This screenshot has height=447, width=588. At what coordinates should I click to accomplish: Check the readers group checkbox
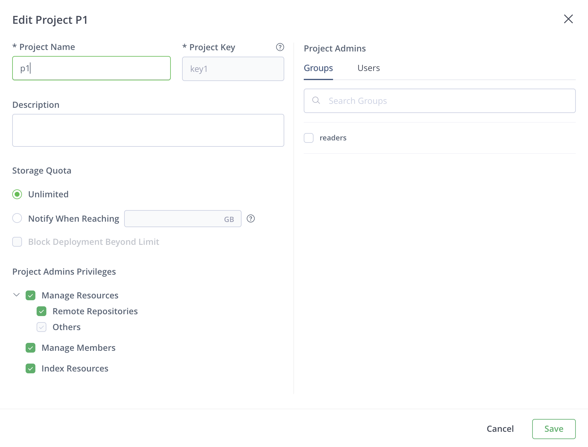click(x=309, y=138)
